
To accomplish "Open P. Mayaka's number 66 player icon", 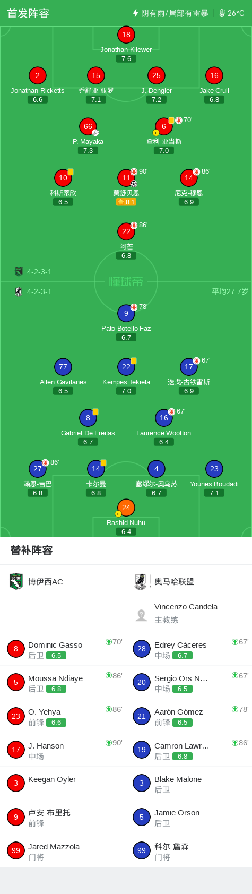I will coord(88,126).
